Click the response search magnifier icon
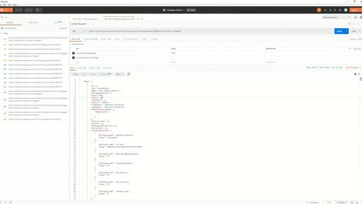Viewport: 362px width, 204px height. (359, 74)
